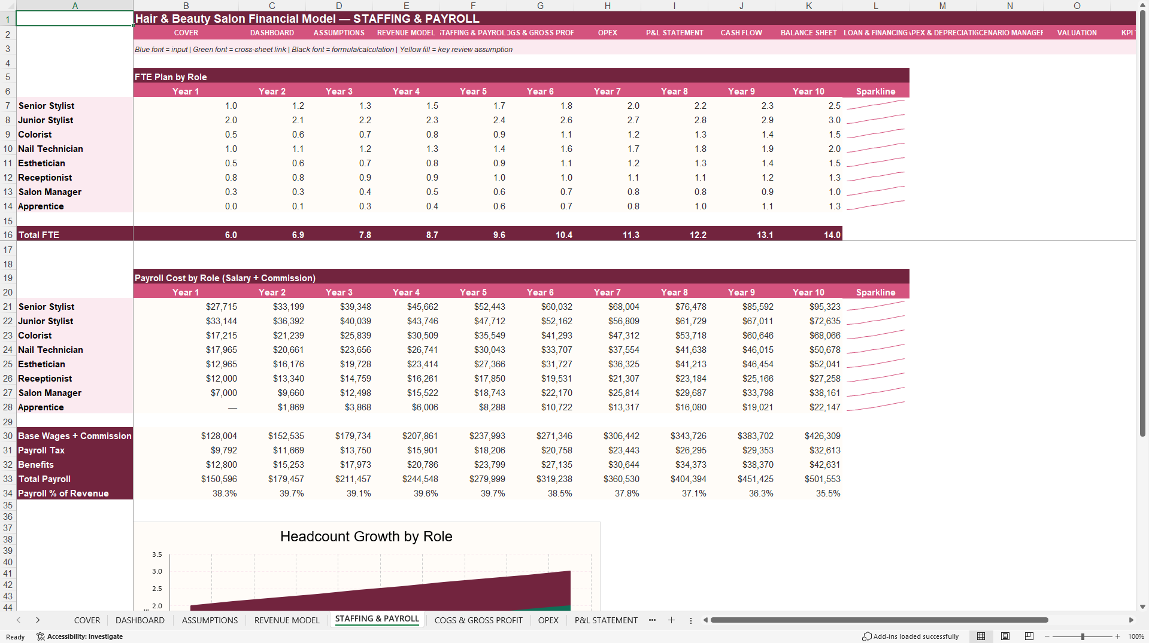This screenshot has height=643, width=1149.
Task: Select Total Payroll Year 10 $501,553
Action: (x=808, y=479)
